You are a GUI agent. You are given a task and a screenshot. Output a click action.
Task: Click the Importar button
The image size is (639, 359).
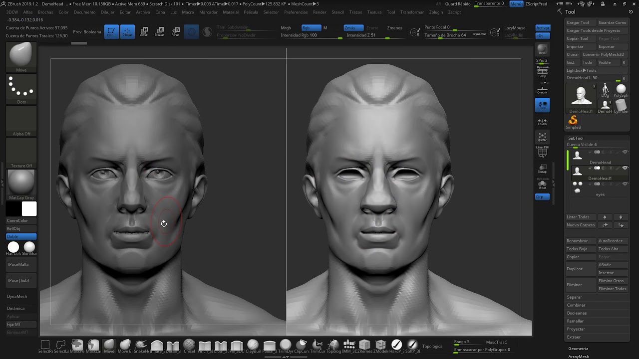581,46
